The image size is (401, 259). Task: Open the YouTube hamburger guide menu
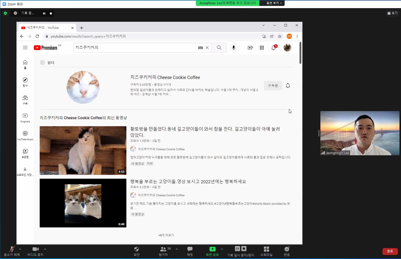click(x=25, y=48)
